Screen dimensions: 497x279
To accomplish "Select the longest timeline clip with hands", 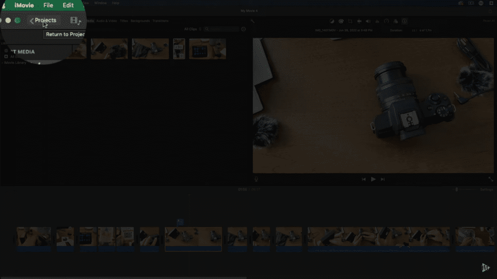I will pyautogui.click(x=379, y=239).
